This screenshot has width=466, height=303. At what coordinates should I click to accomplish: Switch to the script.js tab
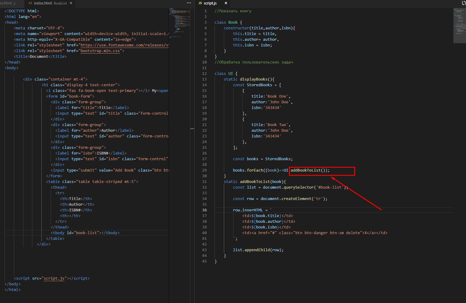(x=210, y=3)
